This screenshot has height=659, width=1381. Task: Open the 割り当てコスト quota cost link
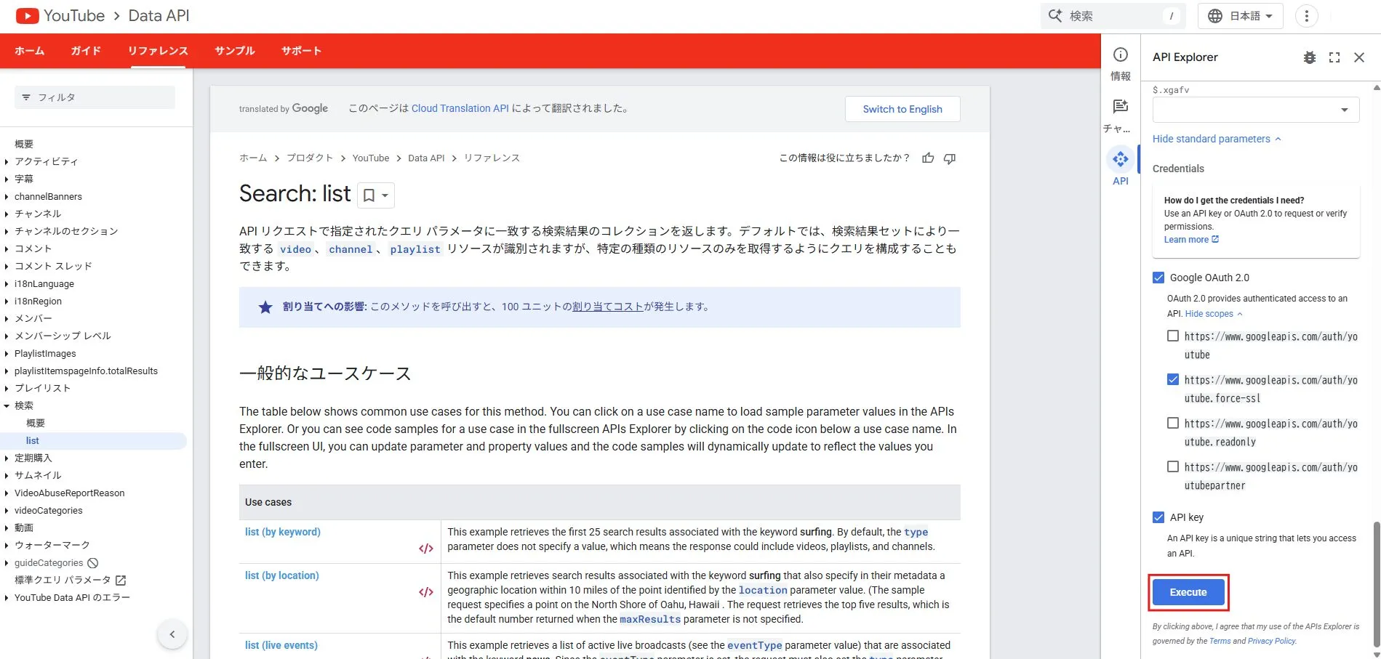pos(608,307)
